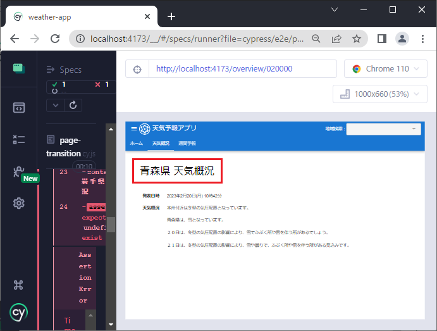Open the Chrome three-dot menu

pos(423,39)
